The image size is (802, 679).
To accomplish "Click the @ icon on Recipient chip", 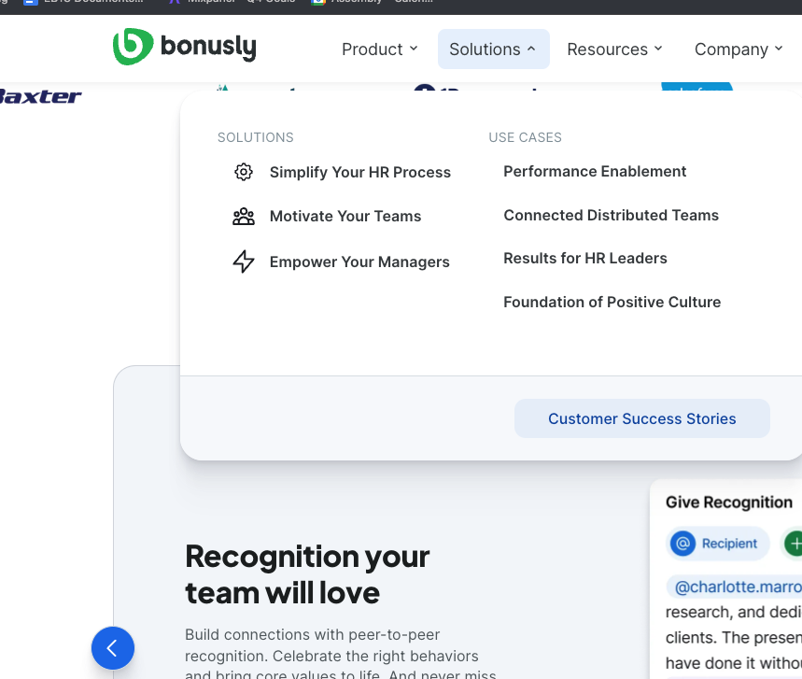I will 682,544.
